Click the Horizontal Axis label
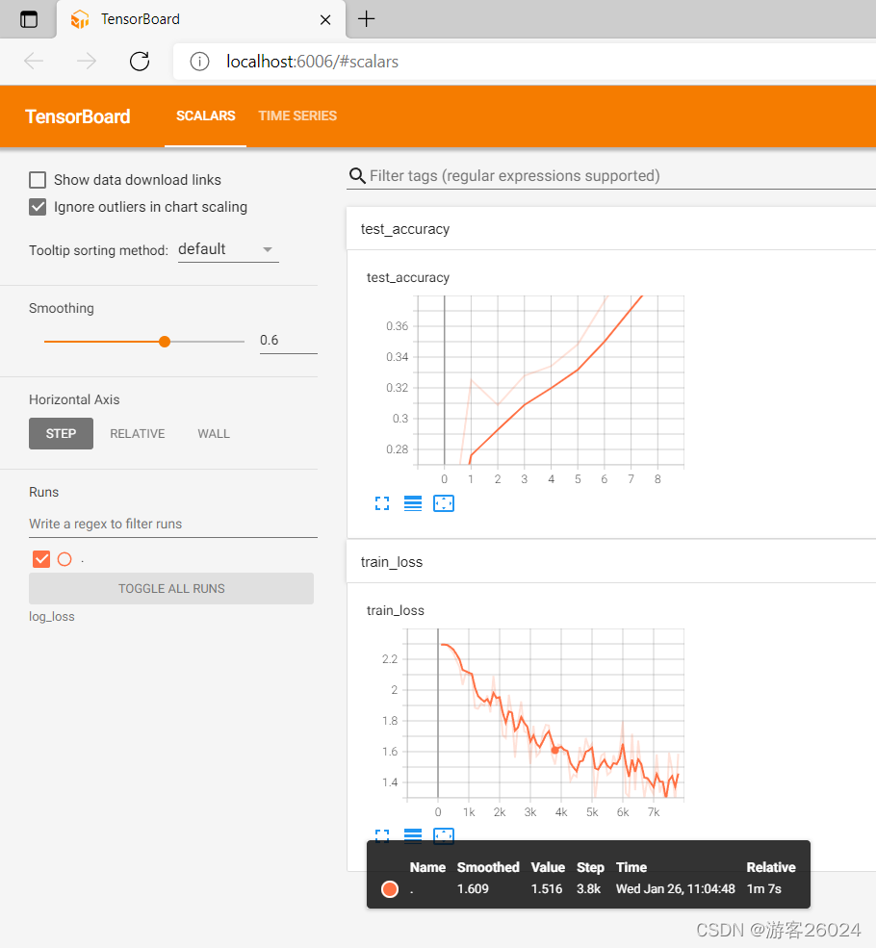The image size is (876, 948). [x=74, y=399]
